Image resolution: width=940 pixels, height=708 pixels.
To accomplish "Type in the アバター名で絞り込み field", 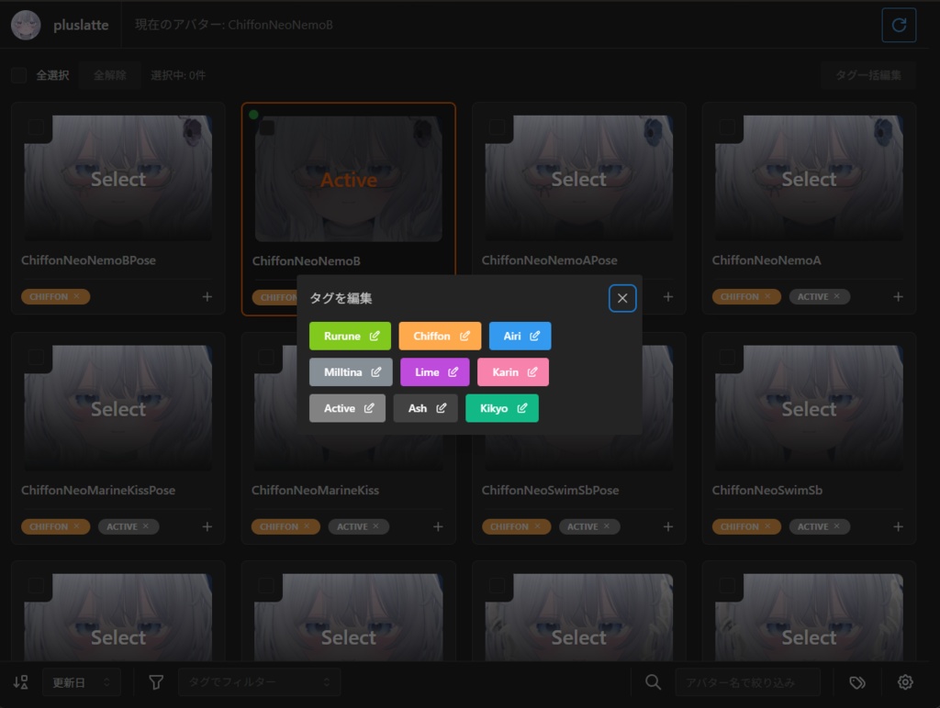I will (x=749, y=682).
